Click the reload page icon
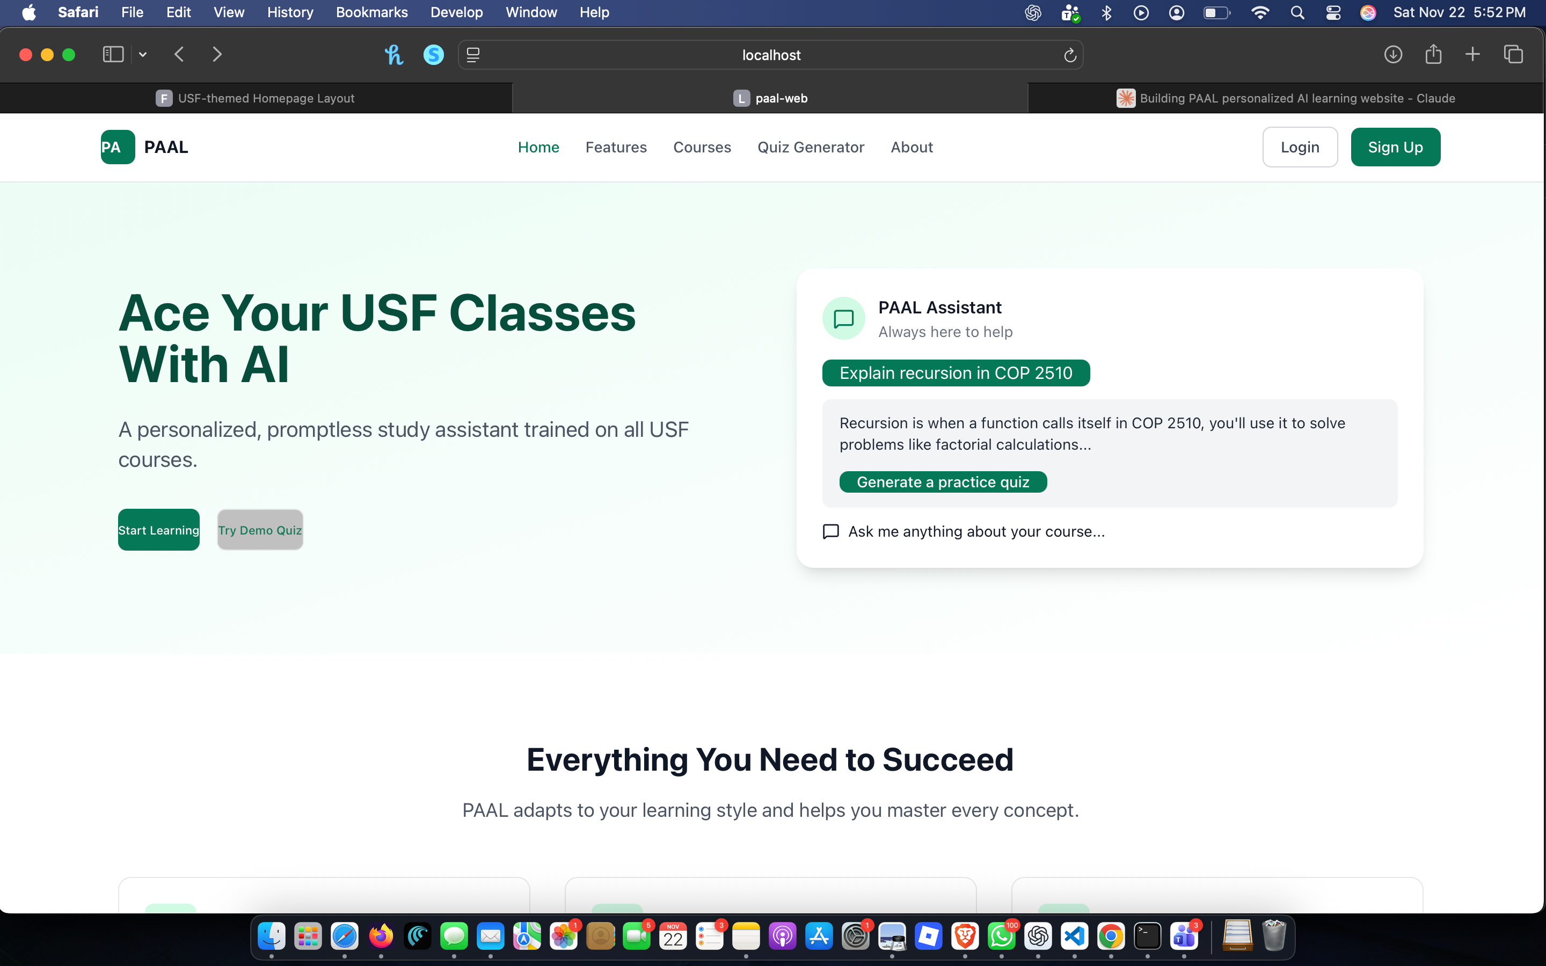1546x966 pixels. pos(1070,56)
